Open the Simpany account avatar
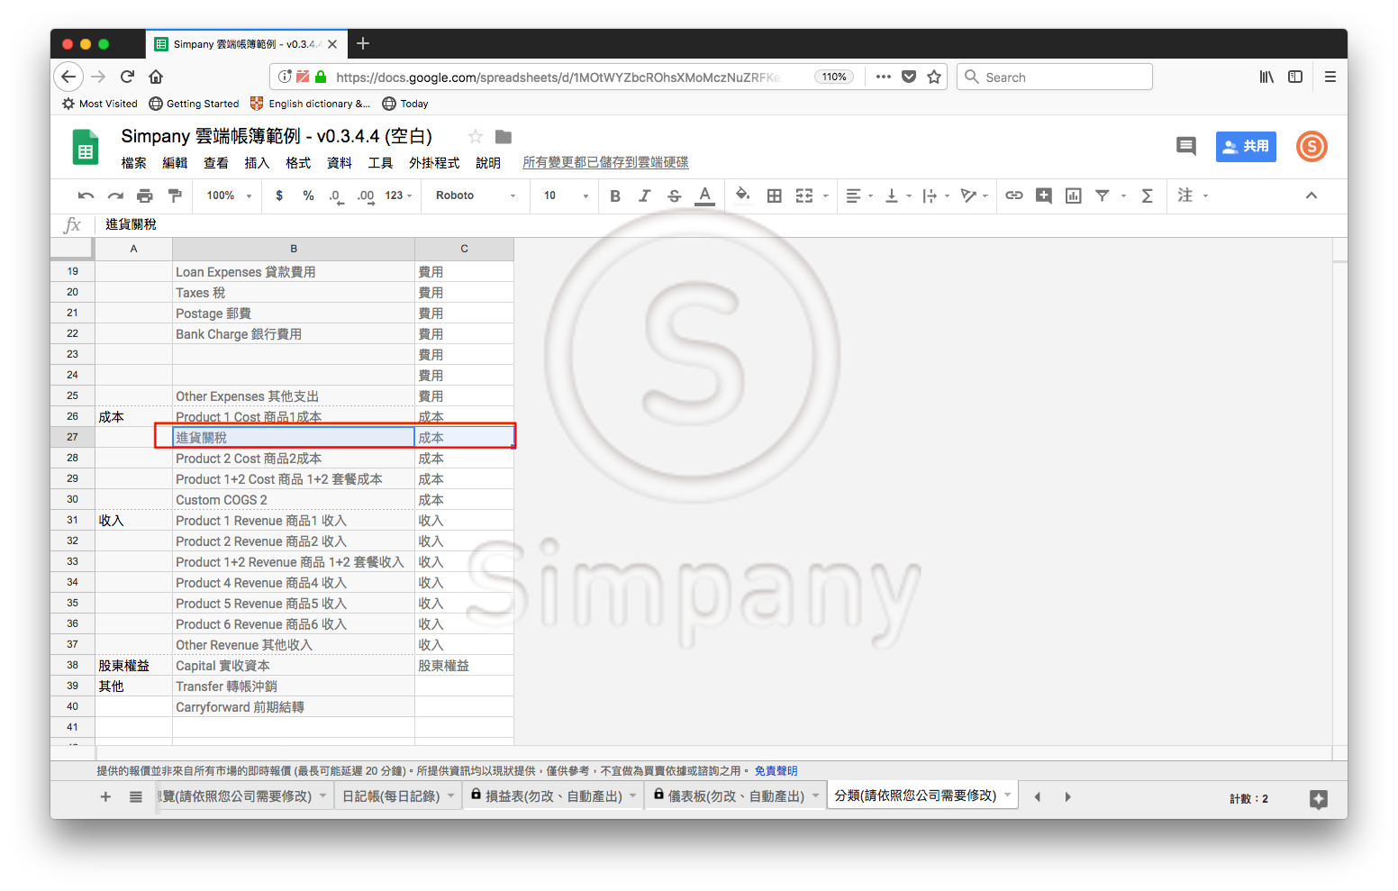Viewport: 1398px width, 891px height. click(1312, 146)
